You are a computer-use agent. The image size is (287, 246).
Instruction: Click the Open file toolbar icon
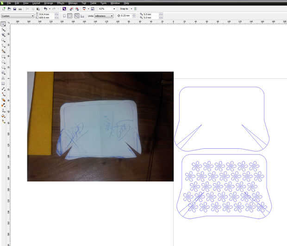click(x=9, y=9)
